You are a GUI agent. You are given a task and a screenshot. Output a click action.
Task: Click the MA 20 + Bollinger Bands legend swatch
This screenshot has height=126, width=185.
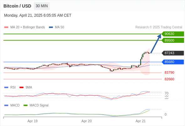point(6,27)
